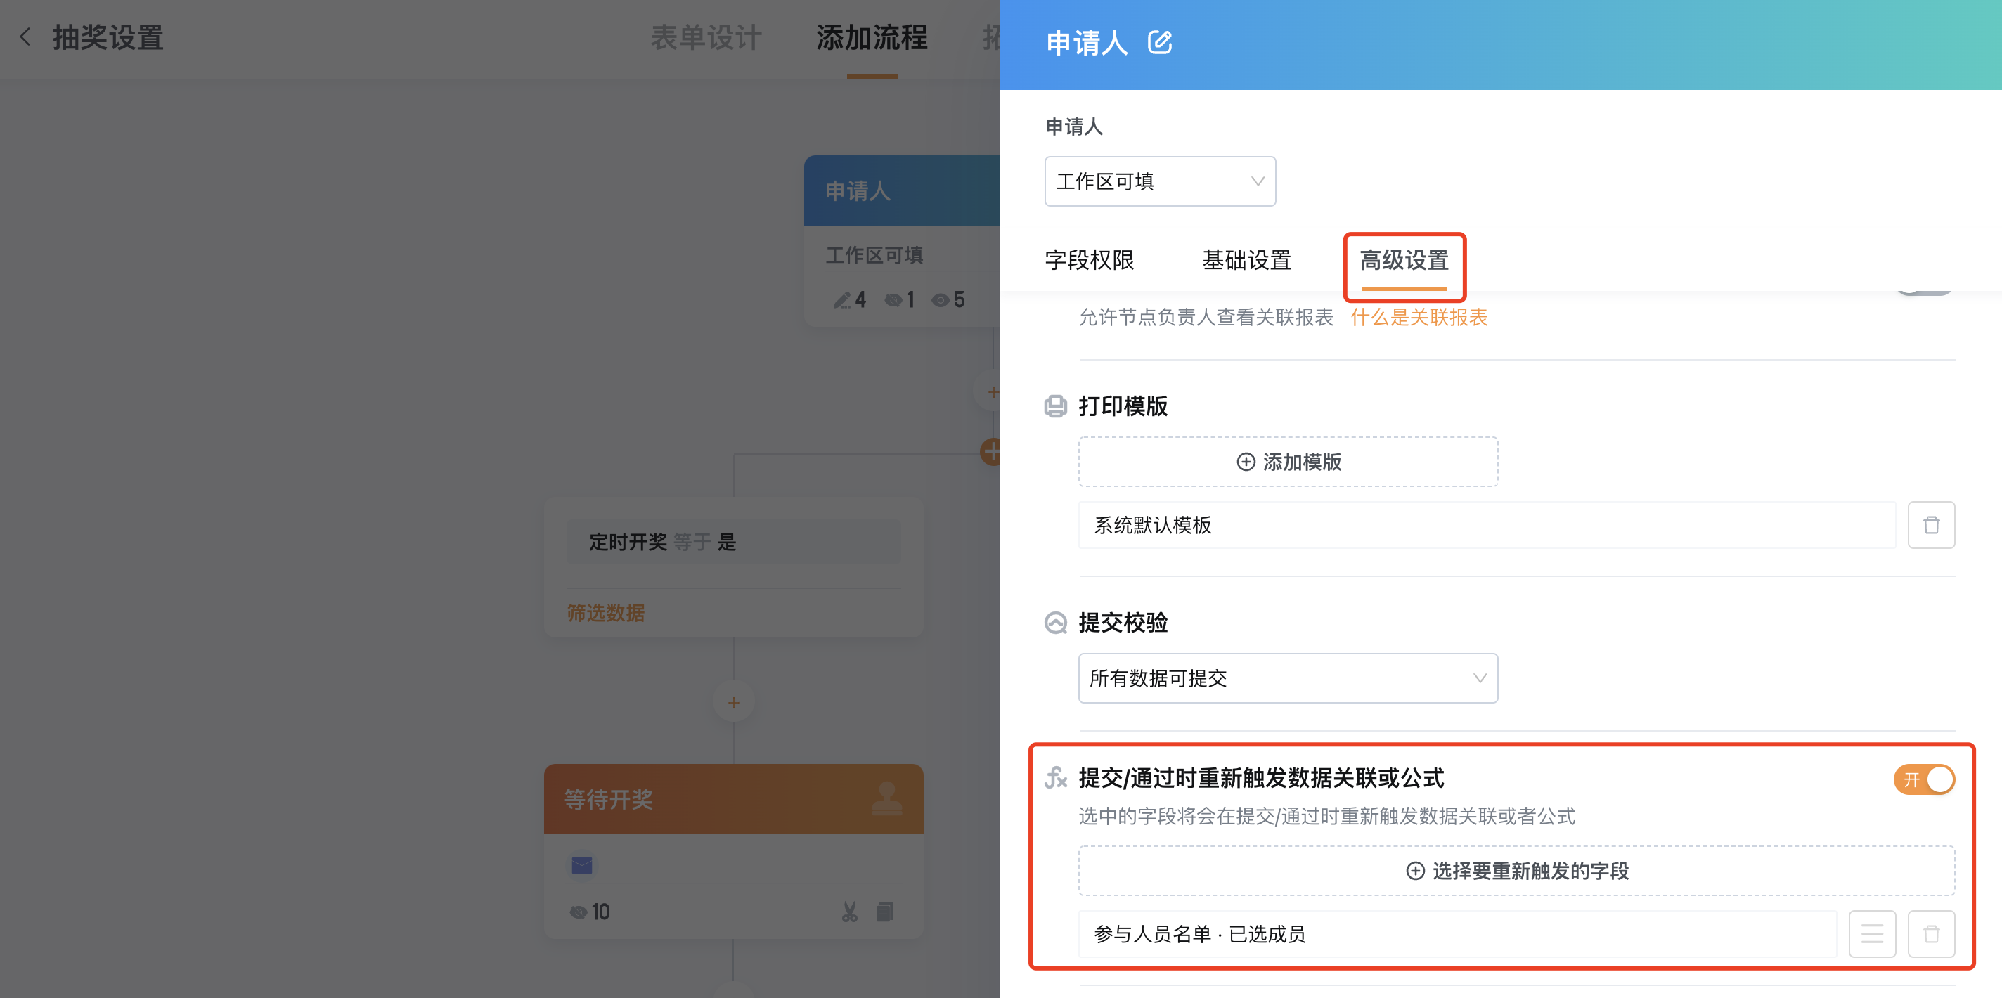
Task: Switch to the 基础设置 tab
Action: [x=1246, y=260]
